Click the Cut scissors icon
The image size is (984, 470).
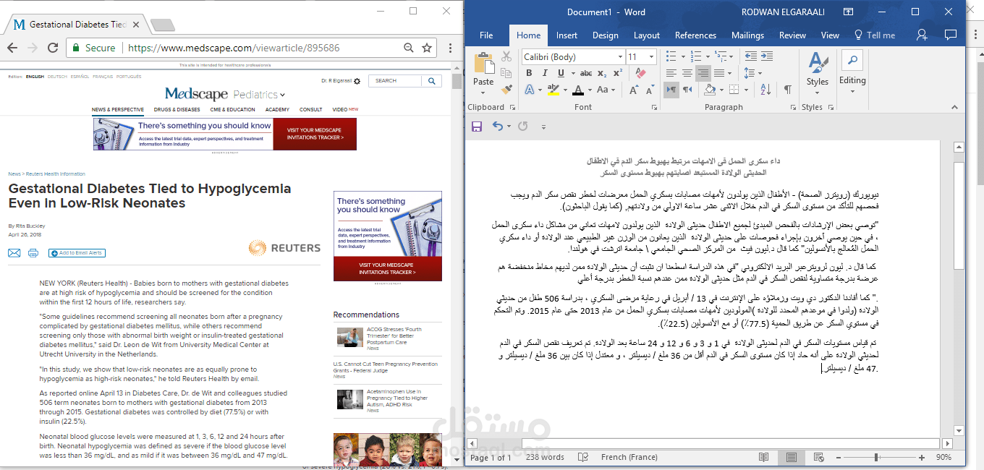point(506,56)
